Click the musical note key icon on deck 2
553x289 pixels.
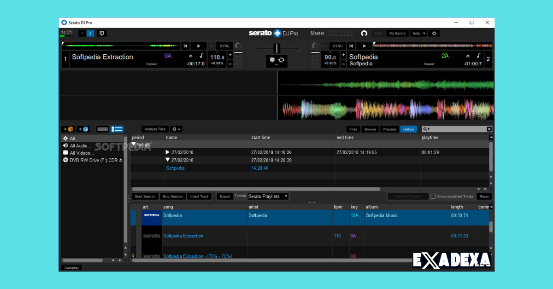pos(478,55)
